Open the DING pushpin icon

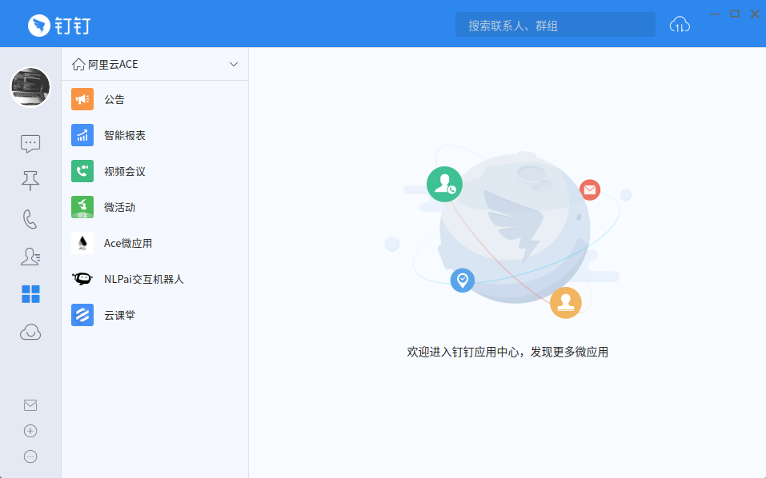[x=30, y=181]
